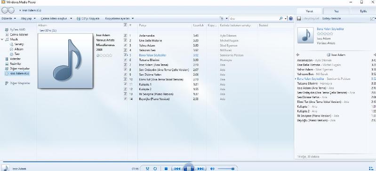Open Diğer Kitaplıklar in the sidebar
376x171 pixels.
[17, 83]
